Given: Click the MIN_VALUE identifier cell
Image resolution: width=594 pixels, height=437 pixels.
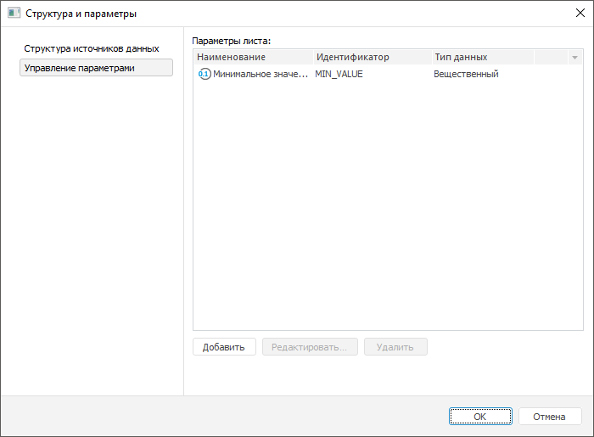Looking at the screenshot, I should pyautogui.click(x=339, y=74).
